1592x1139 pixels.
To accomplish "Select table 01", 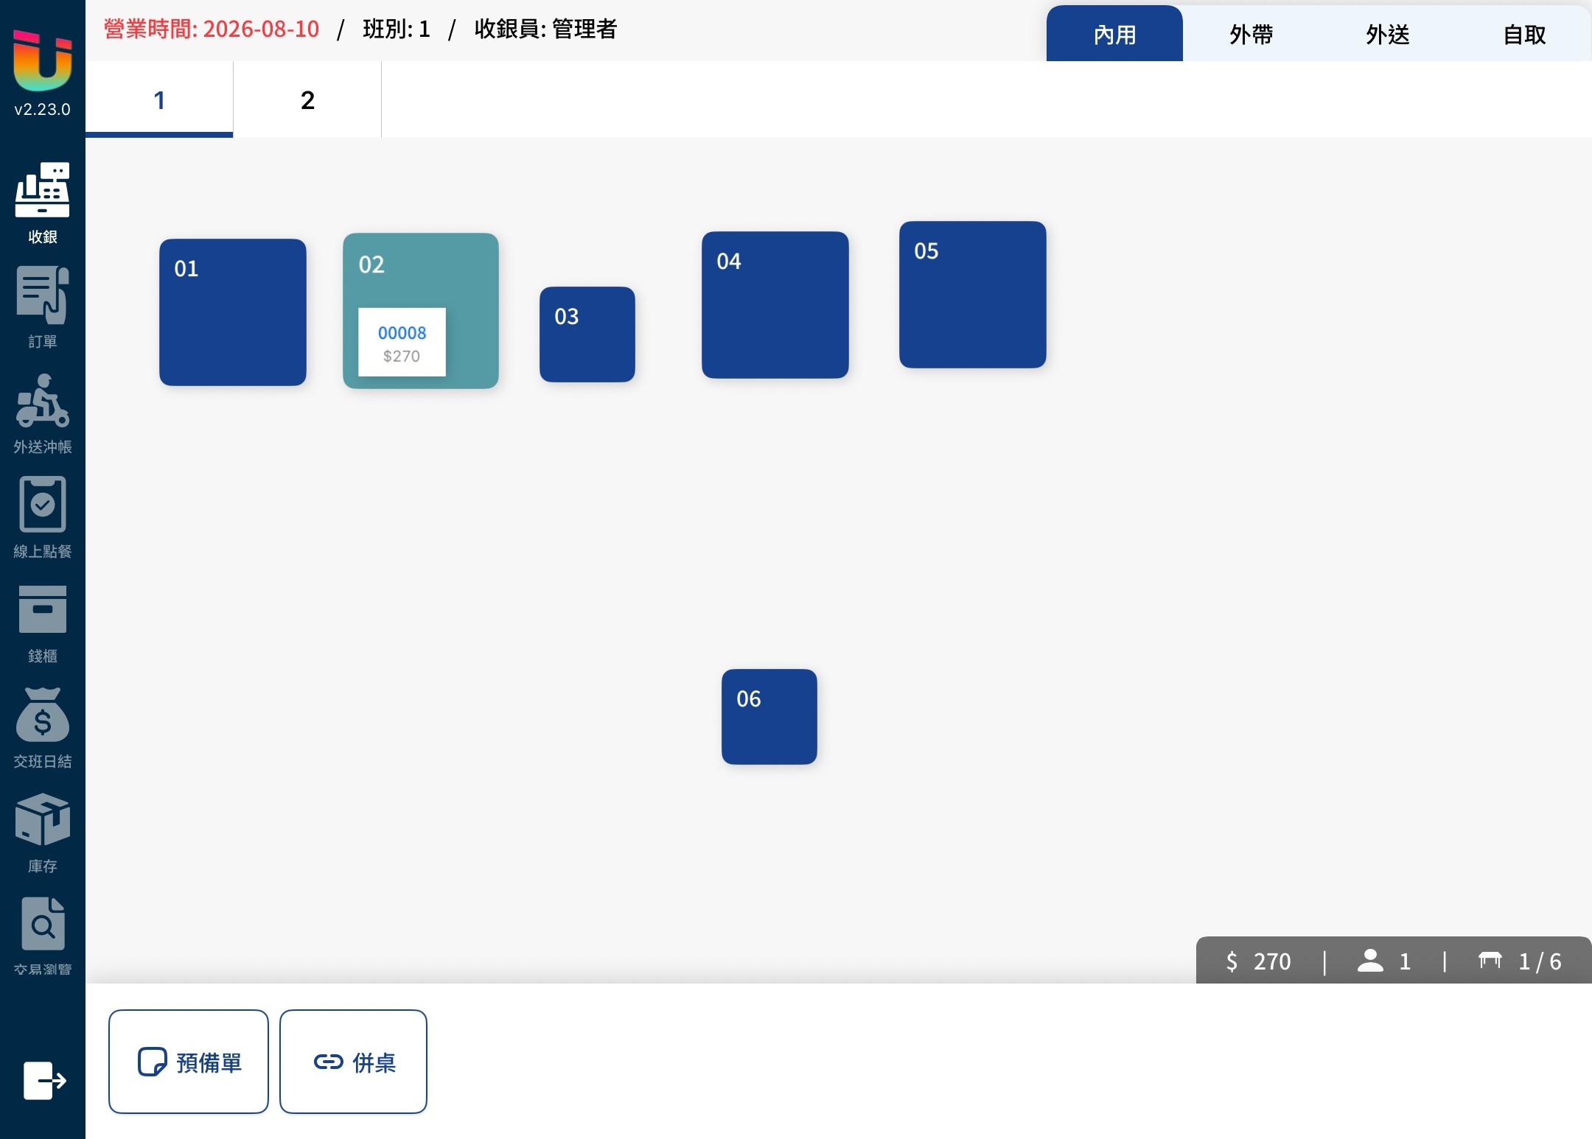I will coord(233,312).
